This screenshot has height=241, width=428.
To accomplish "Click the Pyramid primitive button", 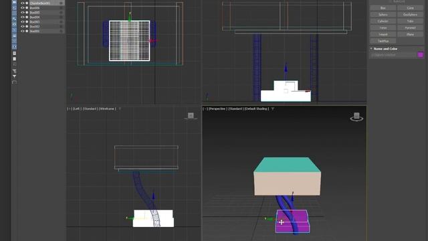I will pyautogui.click(x=410, y=28).
